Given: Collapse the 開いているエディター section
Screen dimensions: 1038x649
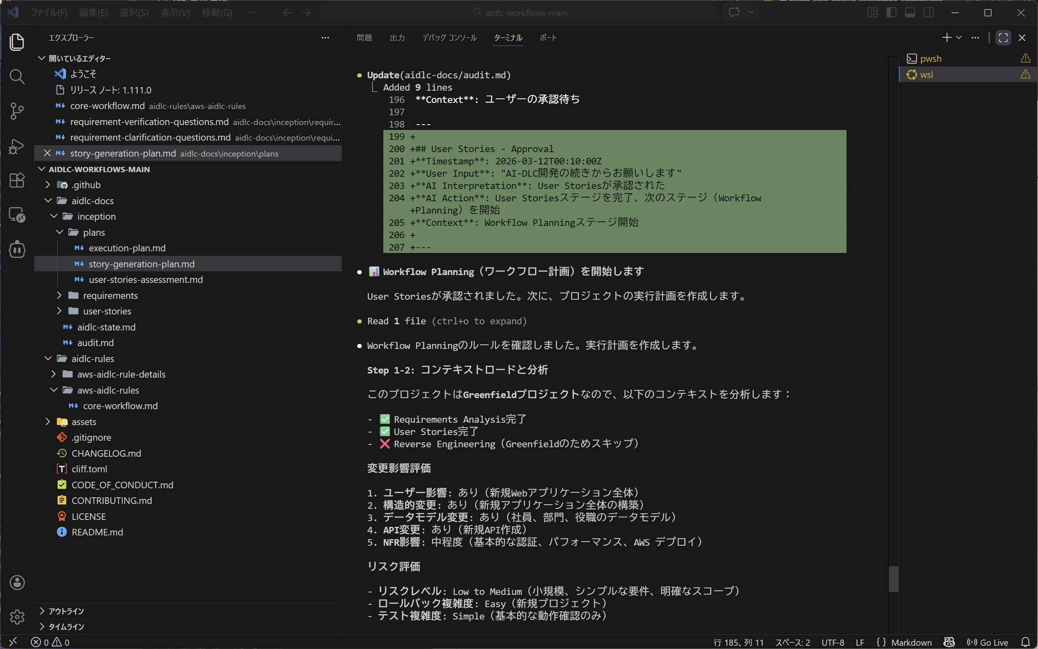Looking at the screenshot, I should pos(188,58).
